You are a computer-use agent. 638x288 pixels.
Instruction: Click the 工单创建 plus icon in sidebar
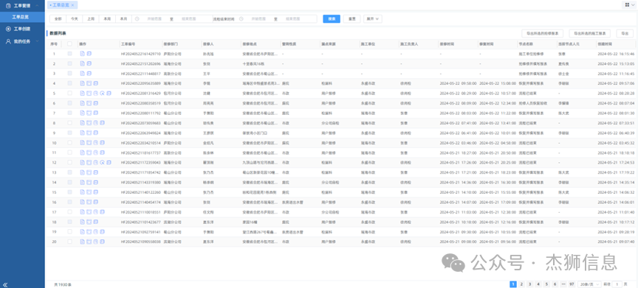8,29
